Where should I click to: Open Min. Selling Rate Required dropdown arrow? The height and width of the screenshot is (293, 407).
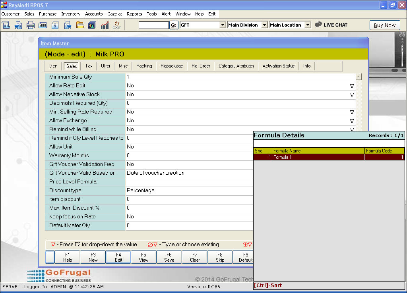pos(352,112)
